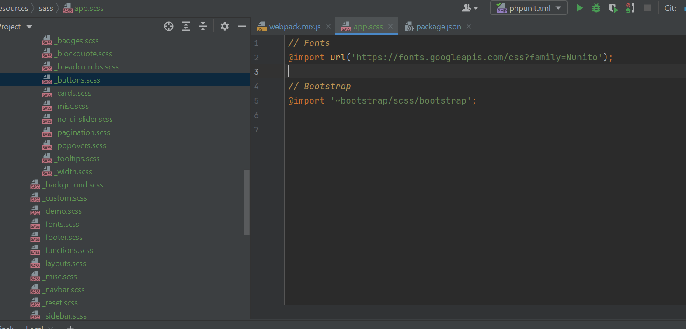686x329 pixels.
Task: Click the app.scss breadcrumb
Action: [83, 8]
